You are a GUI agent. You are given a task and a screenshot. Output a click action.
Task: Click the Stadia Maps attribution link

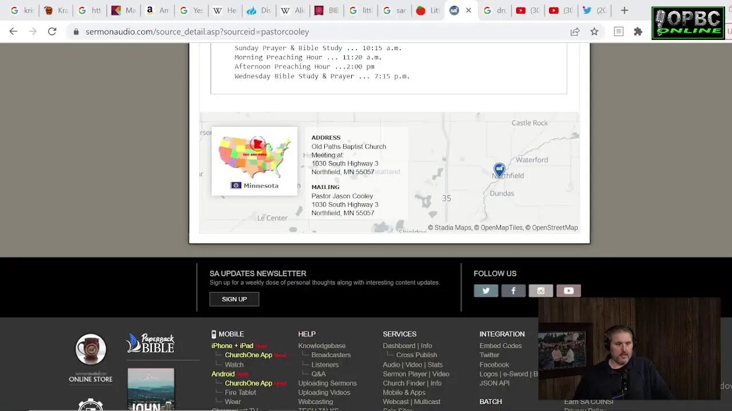point(453,228)
